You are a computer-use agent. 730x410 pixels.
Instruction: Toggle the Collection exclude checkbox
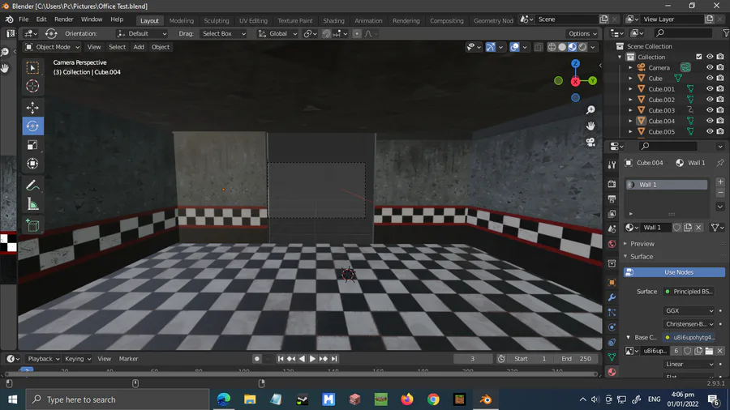(x=699, y=57)
